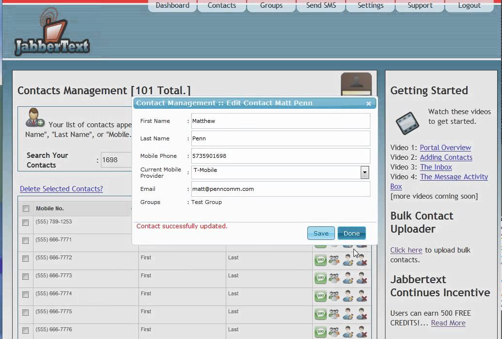Check the box for (555) 666-7776
The width and height of the screenshot is (502, 339).
click(26, 330)
